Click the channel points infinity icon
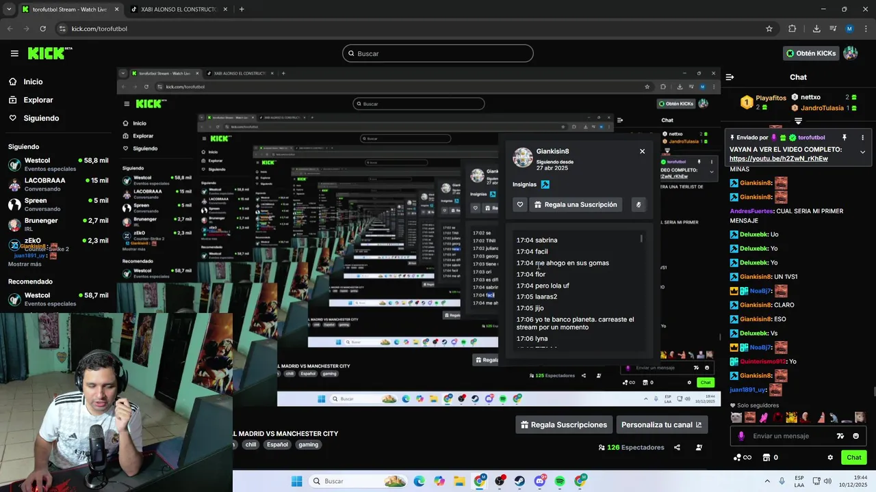The height and width of the screenshot is (492, 876). [743, 457]
